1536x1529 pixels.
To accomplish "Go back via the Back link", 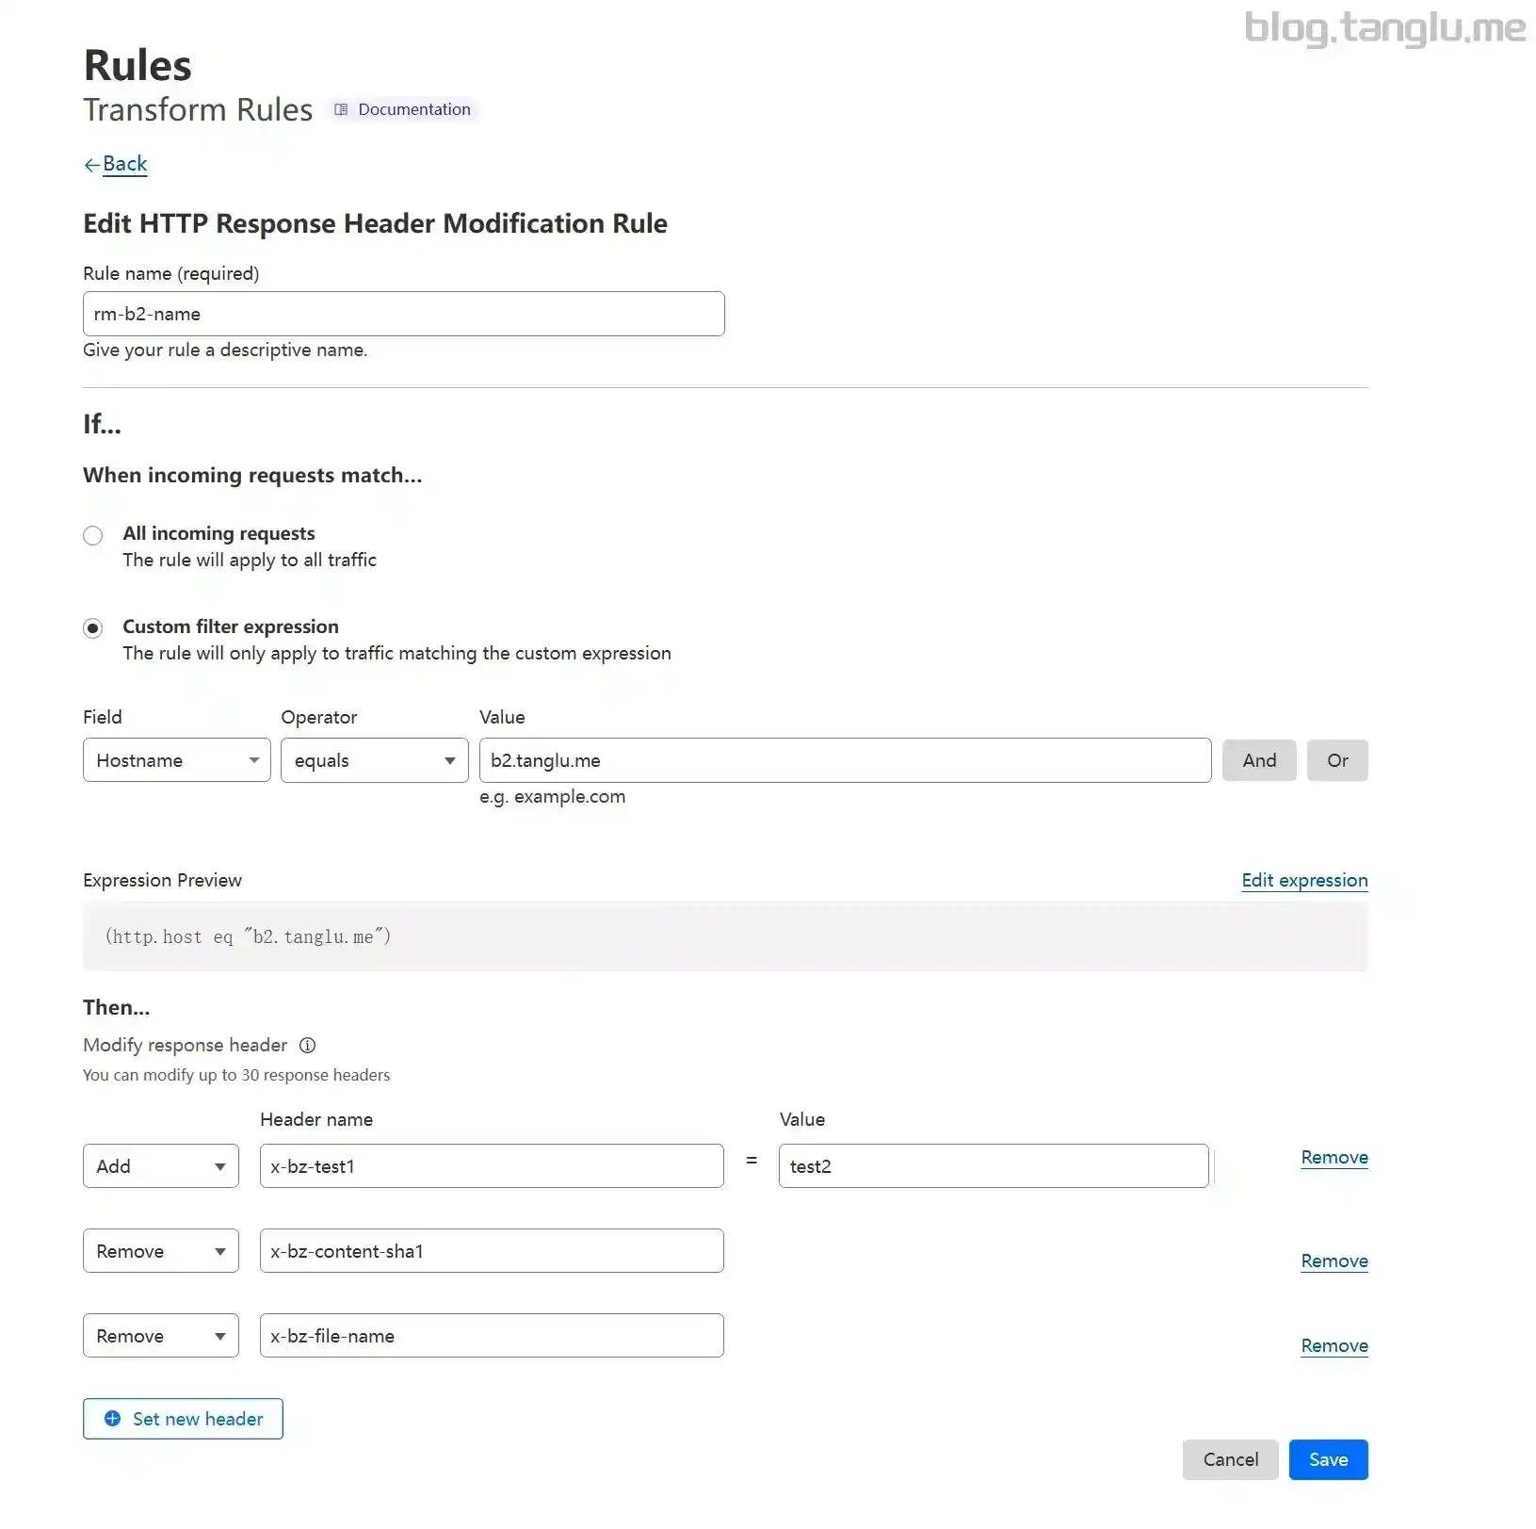I will click(x=124, y=164).
